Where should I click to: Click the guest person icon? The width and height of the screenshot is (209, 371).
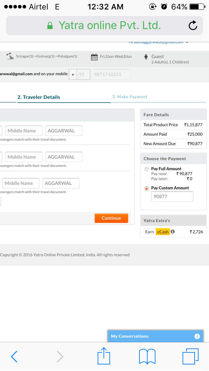(x=146, y=57)
